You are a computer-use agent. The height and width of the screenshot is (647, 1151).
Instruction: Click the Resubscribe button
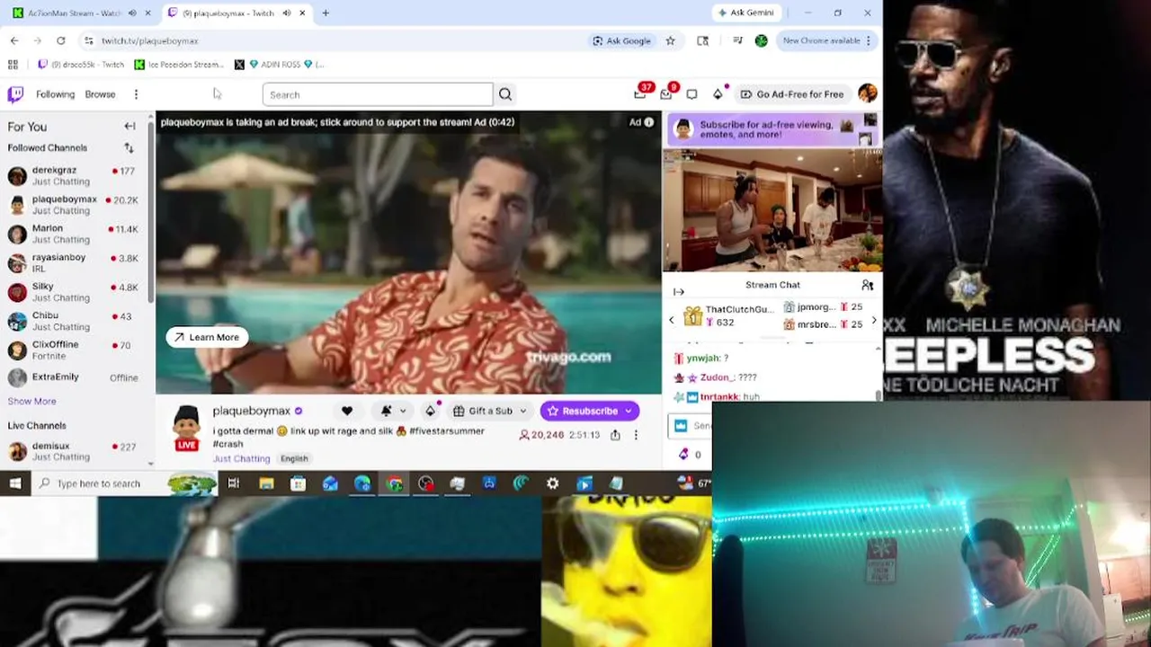(x=582, y=411)
